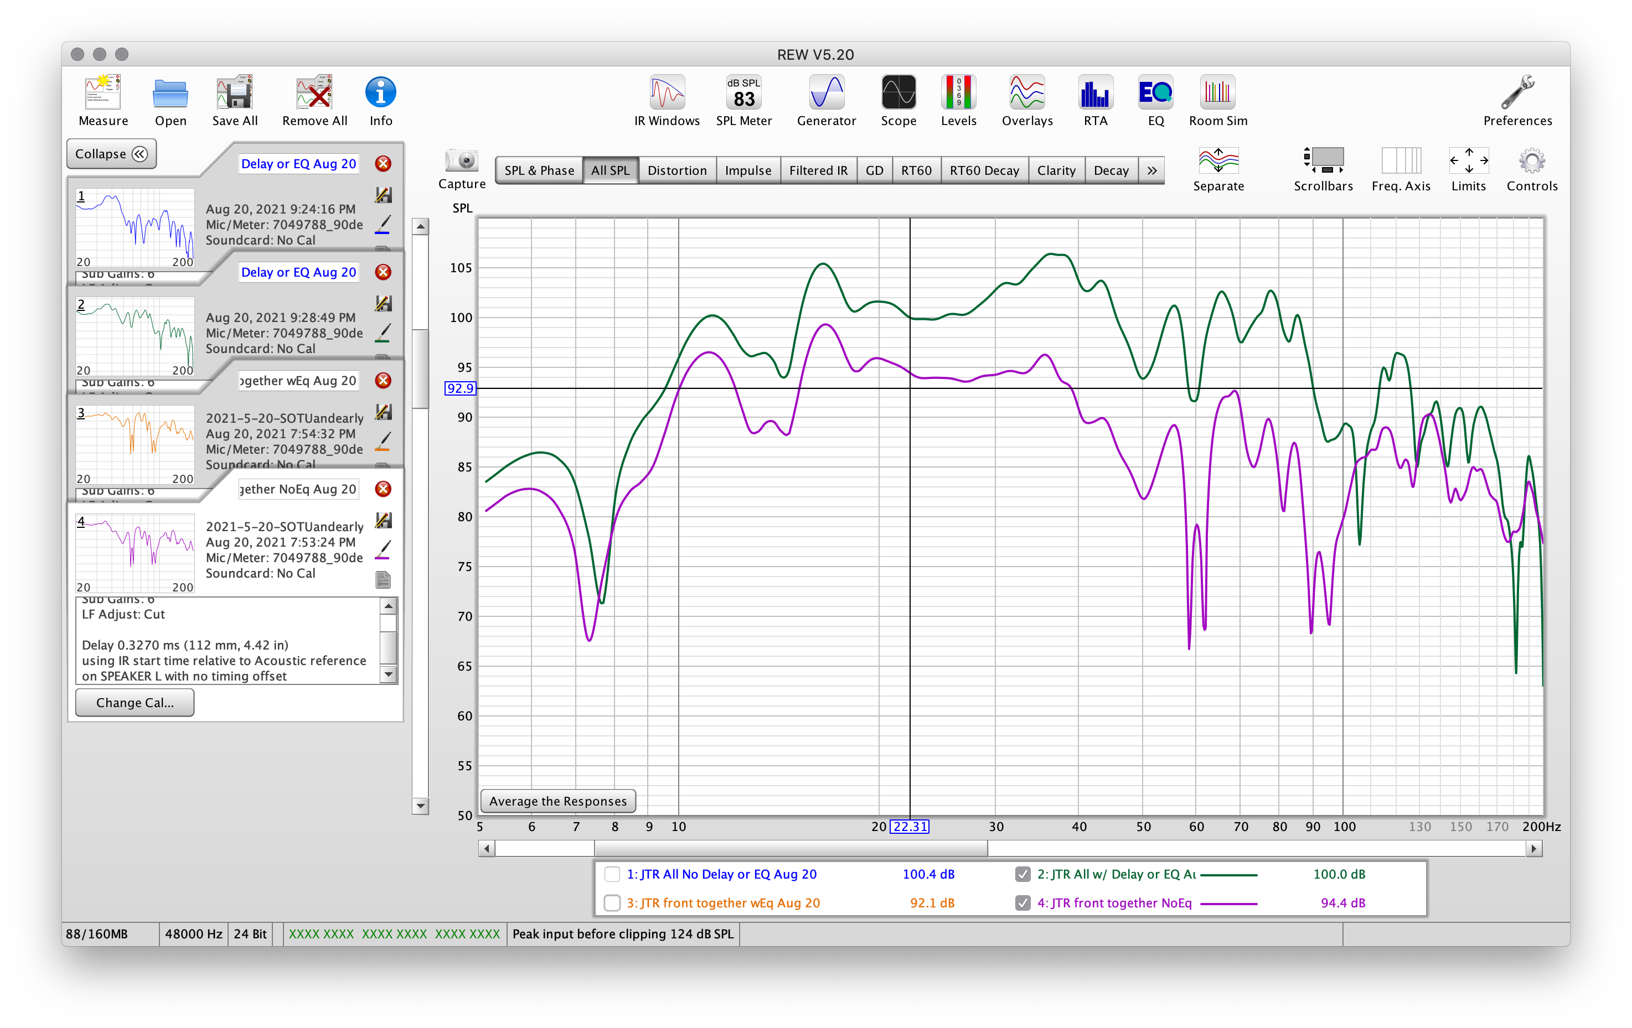Switch to Impulse tab
This screenshot has width=1632, height=1028.
(748, 170)
